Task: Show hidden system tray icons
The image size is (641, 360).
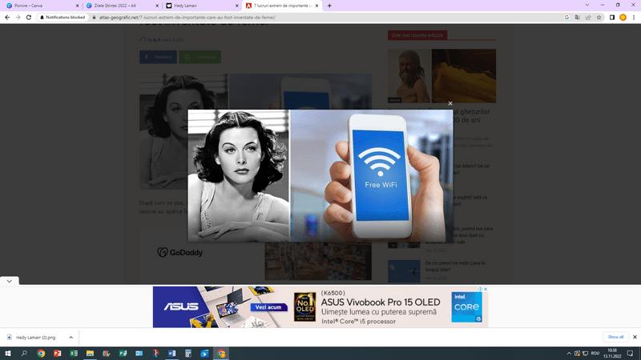Action: click(569, 354)
